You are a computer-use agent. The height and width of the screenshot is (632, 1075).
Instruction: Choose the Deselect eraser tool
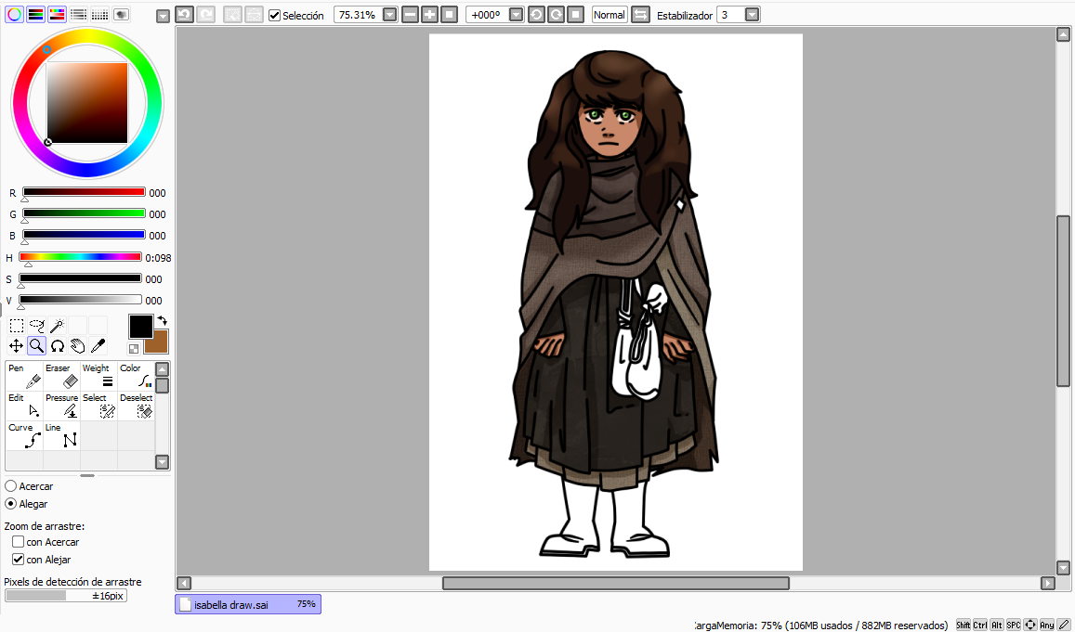click(x=136, y=406)
